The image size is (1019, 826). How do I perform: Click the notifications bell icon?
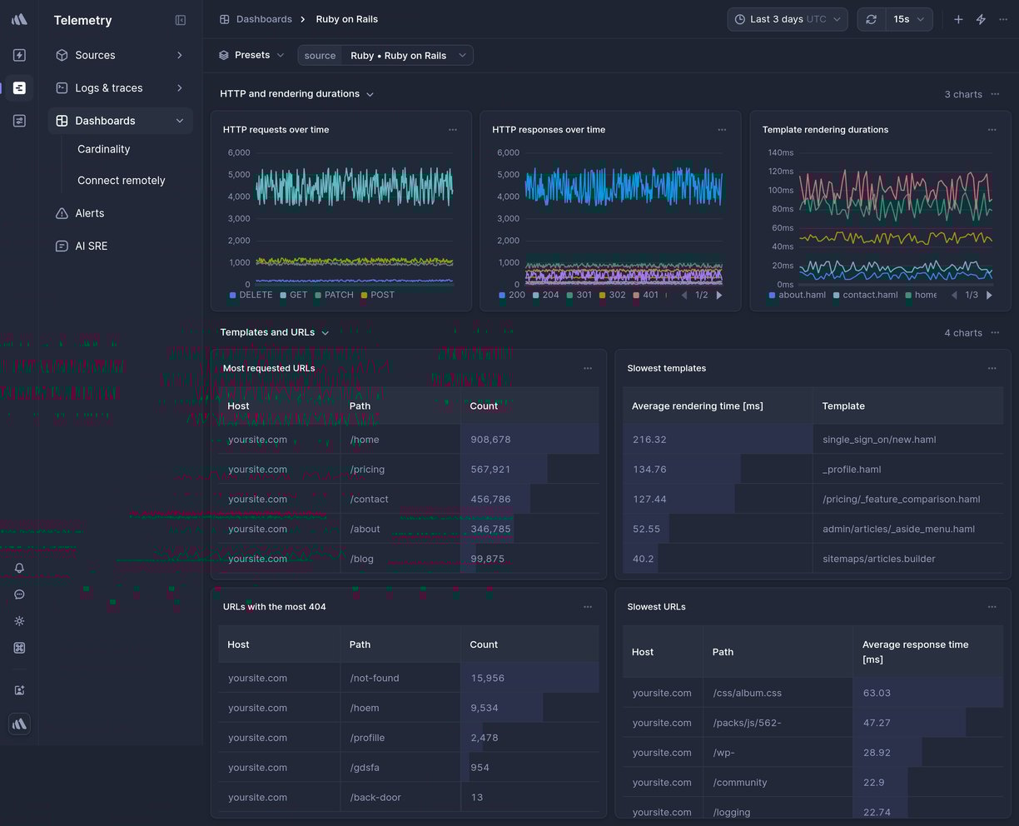[19, 568]
